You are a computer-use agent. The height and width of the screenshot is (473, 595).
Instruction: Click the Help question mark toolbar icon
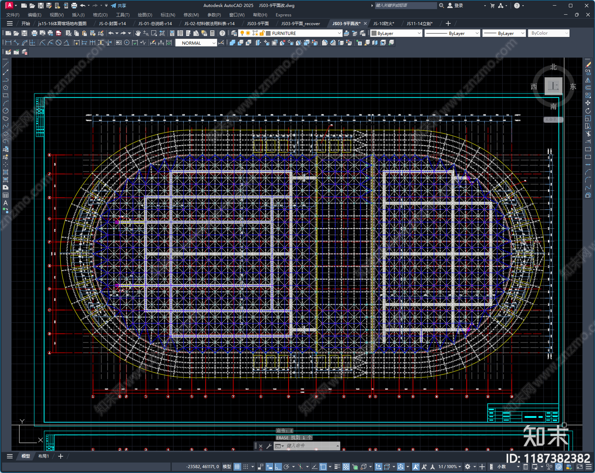(222, 33)
